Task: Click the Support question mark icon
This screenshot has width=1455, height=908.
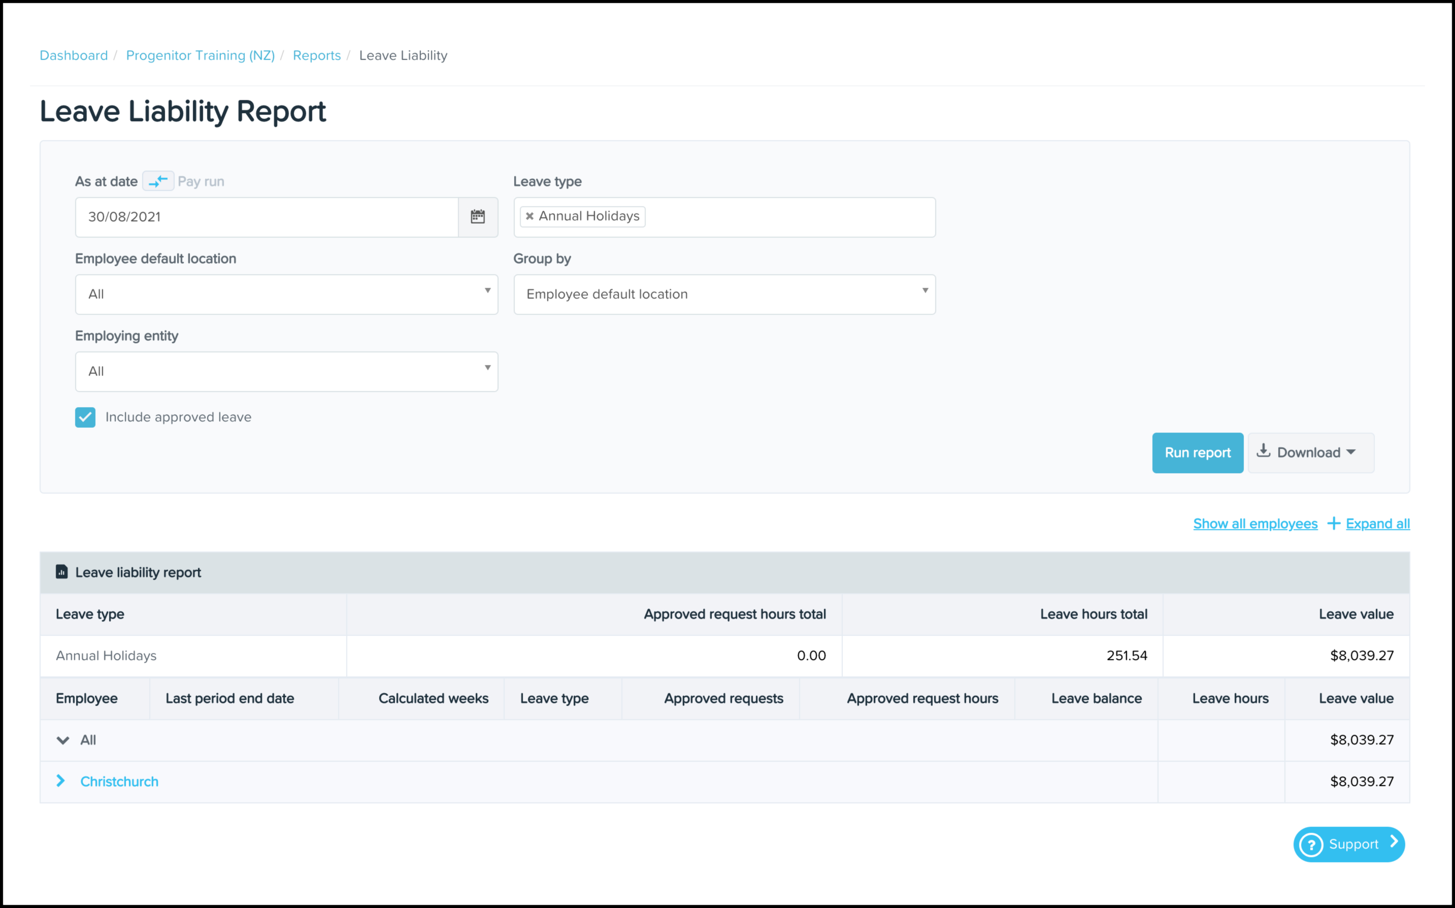Action: 1311,845
